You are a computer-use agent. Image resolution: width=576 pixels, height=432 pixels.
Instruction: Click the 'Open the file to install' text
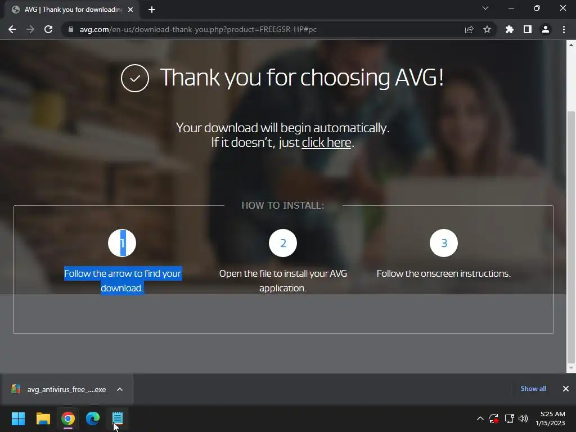click(x=283, y=281)
